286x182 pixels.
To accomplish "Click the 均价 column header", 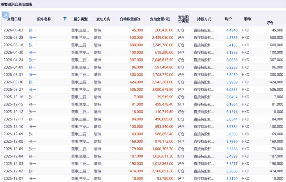I will pos(228,19).
